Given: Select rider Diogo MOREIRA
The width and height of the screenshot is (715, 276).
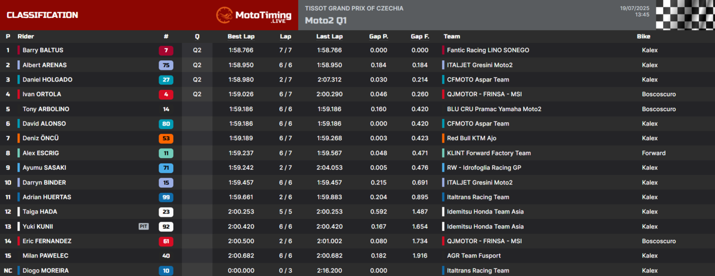Looking at the screenshot, I should pos(46,270).
